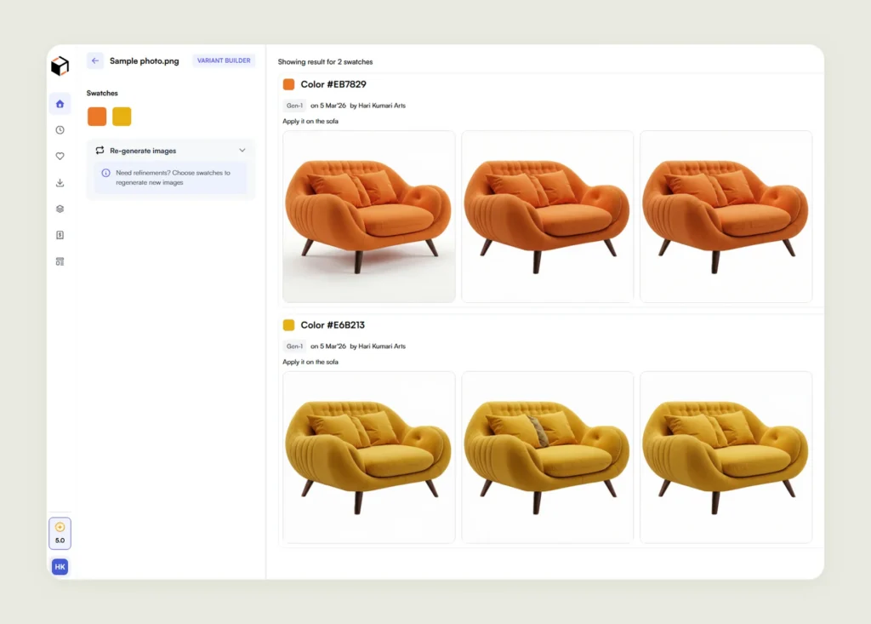Image resolution: width=871 pixels, height=624 pixels.
Task: Click the app cube logo
Action: tap(60, 66)
